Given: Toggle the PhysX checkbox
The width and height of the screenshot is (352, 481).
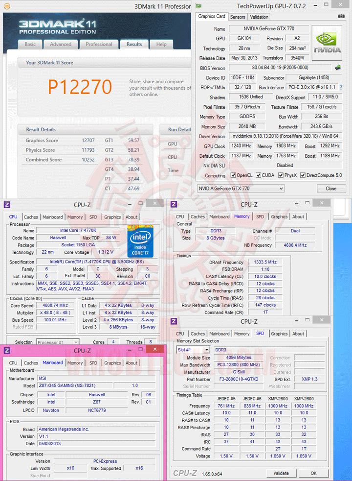Looking at the screenshot, I should 281,175.
